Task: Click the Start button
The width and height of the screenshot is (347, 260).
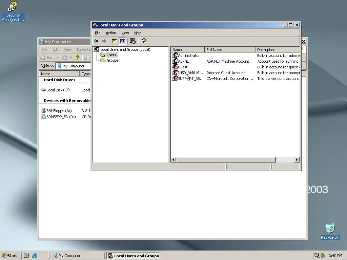Action: tap(9, 256)
